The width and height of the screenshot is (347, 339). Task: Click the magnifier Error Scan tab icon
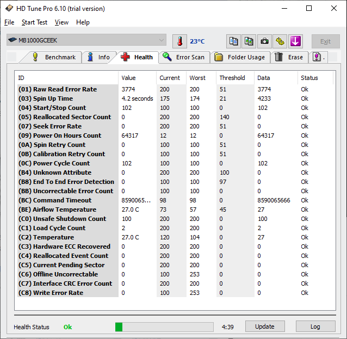tap(167, 57)
